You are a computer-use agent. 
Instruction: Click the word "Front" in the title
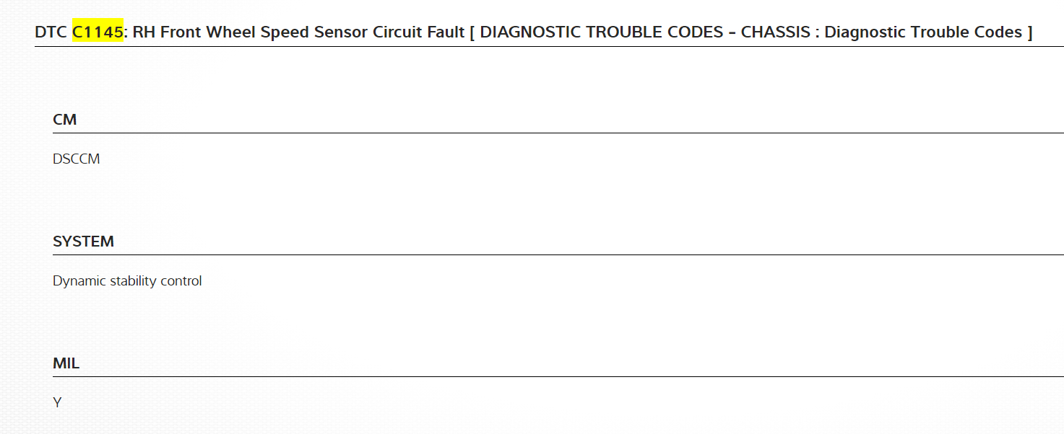click(x=182, y=32)
